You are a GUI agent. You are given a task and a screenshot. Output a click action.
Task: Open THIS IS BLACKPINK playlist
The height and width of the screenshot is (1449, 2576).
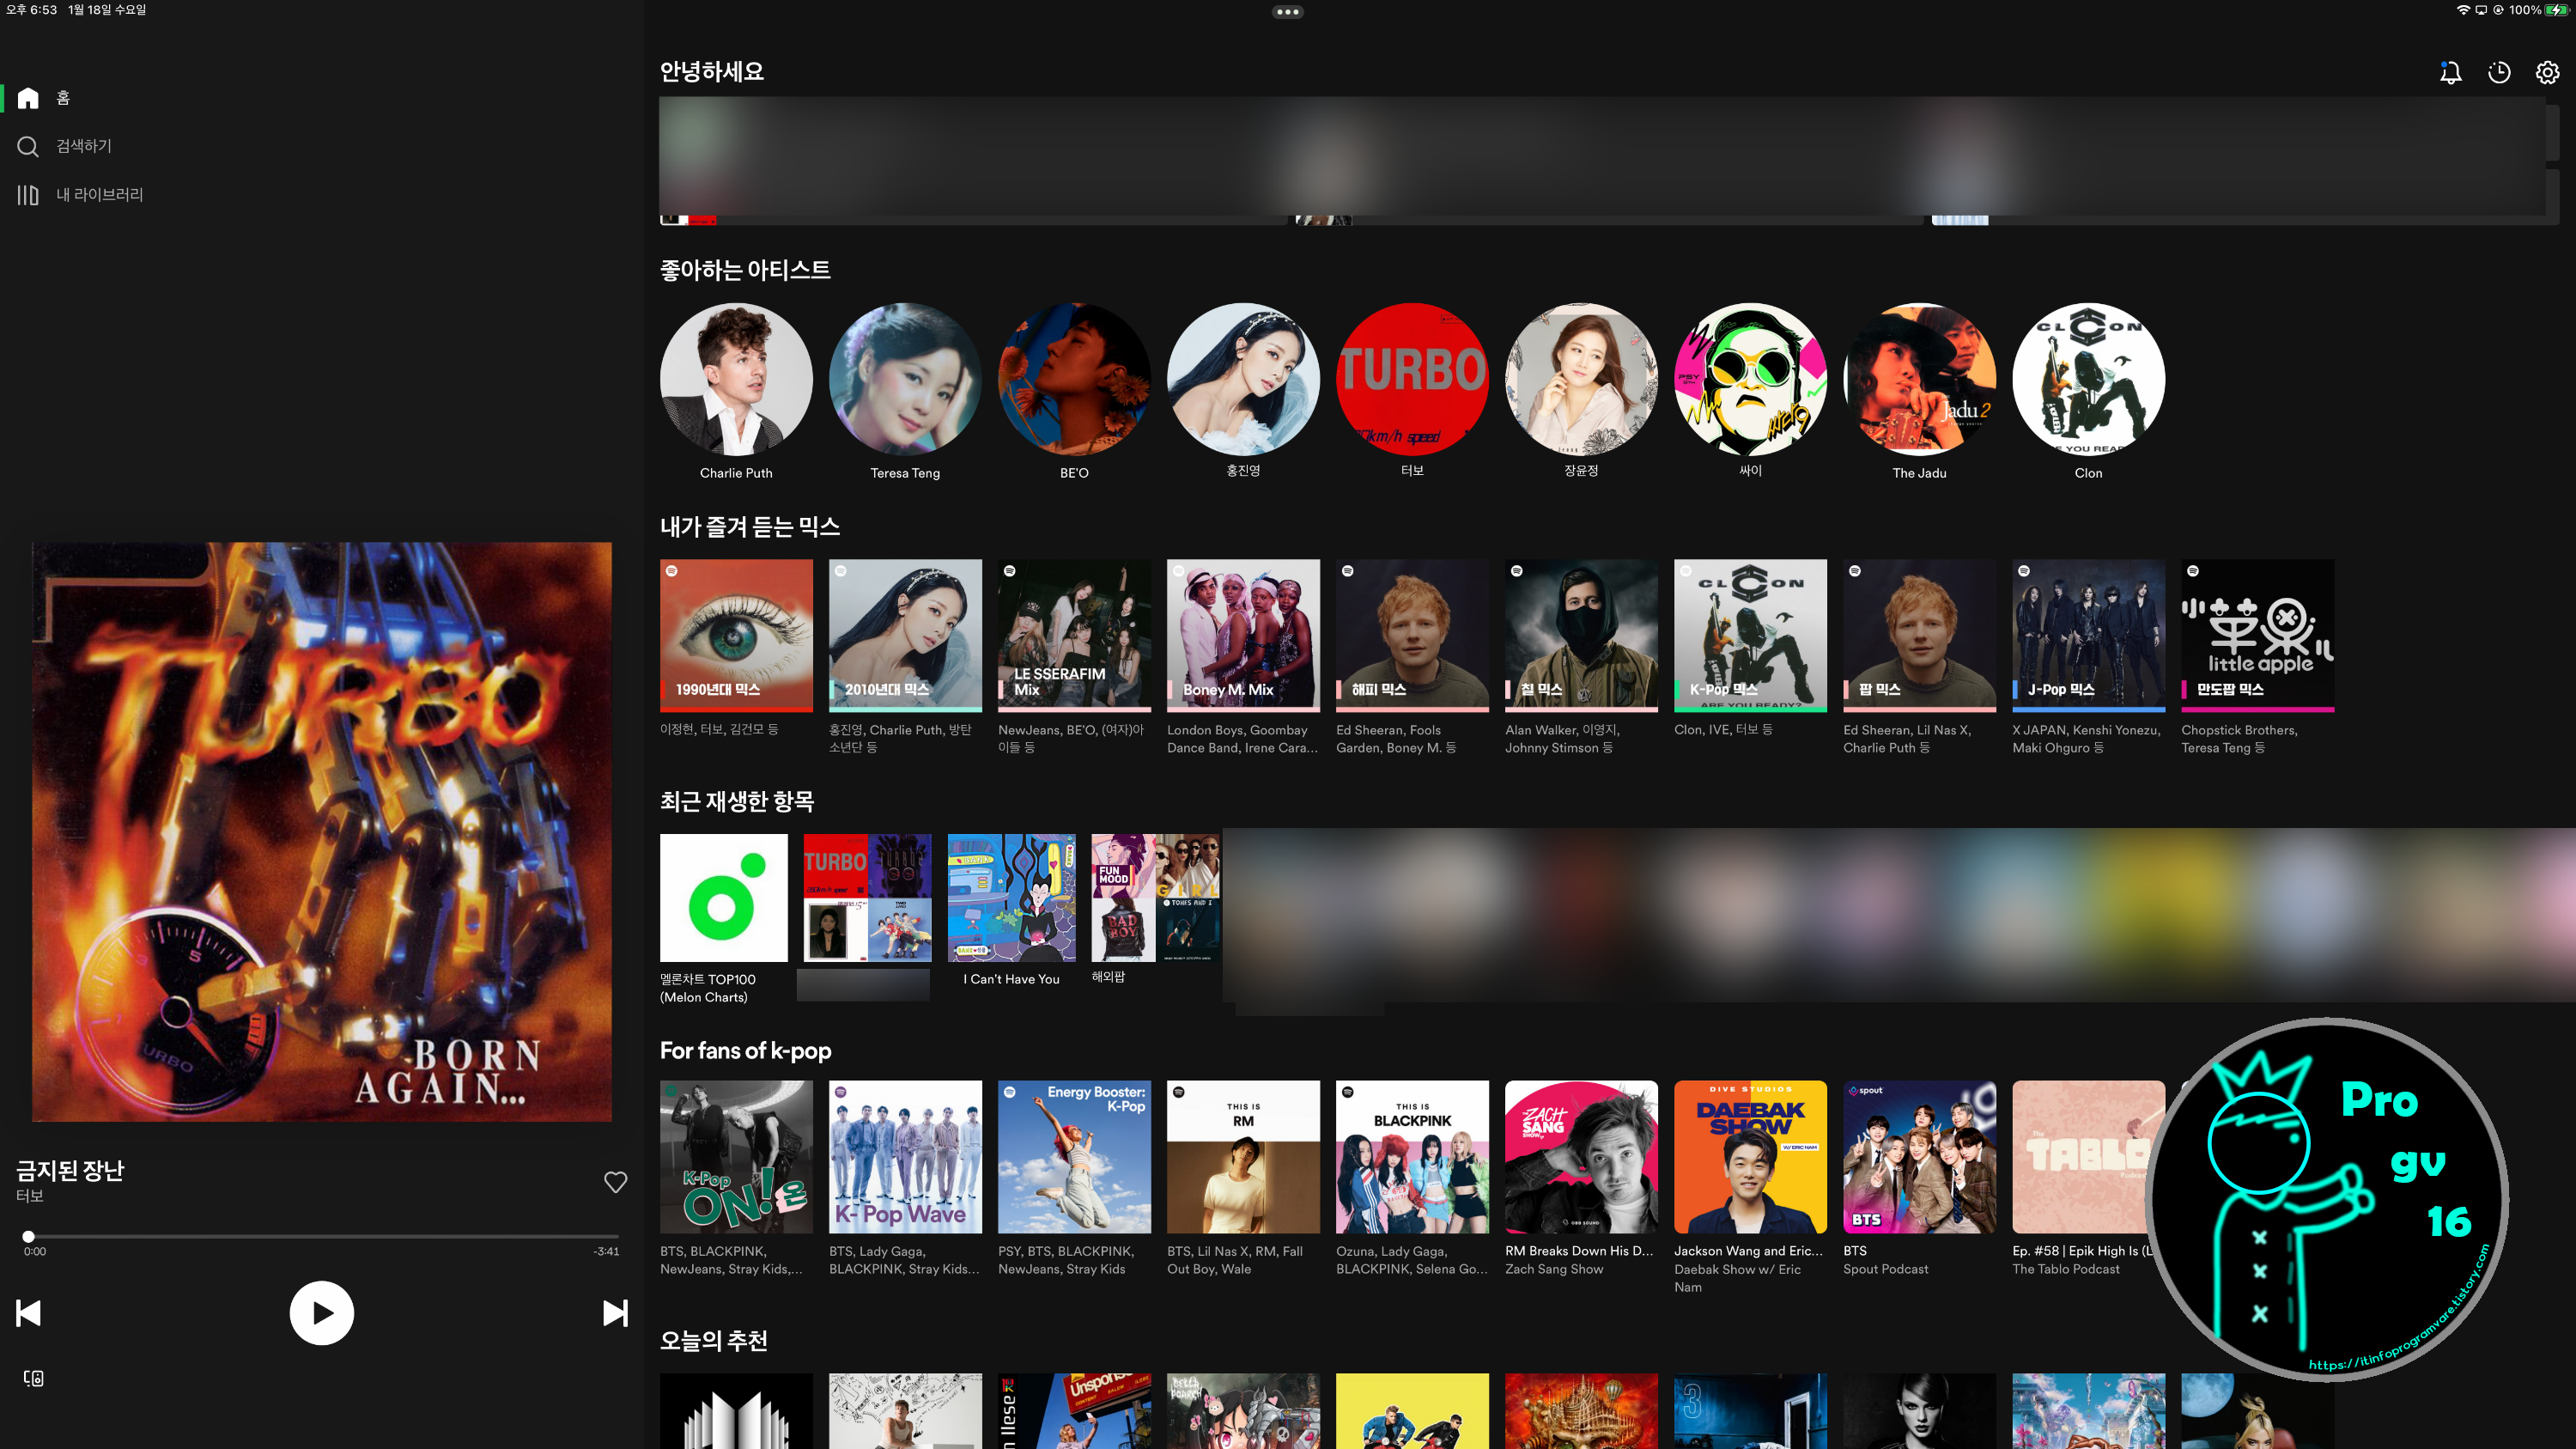point(1412,1156)
